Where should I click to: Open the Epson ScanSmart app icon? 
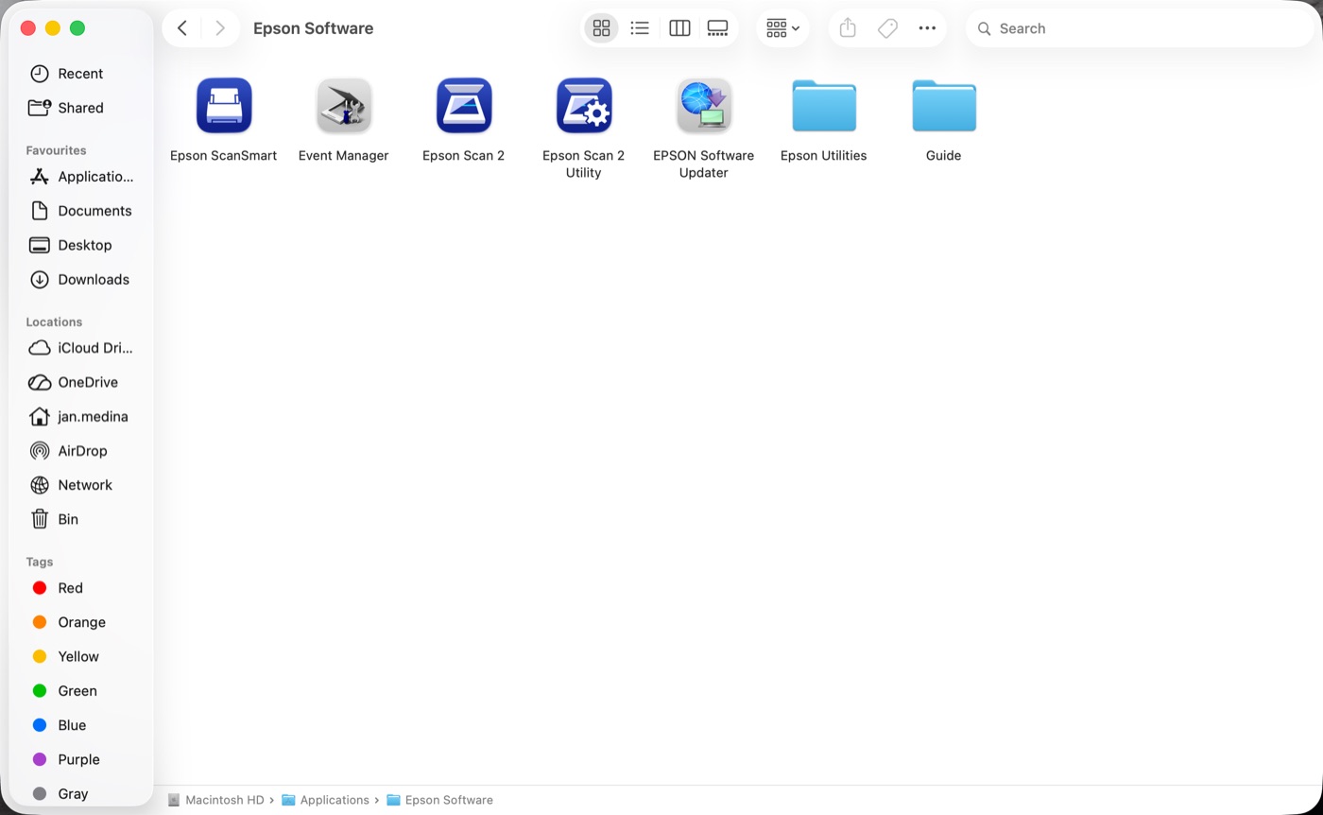coord(224,105)
